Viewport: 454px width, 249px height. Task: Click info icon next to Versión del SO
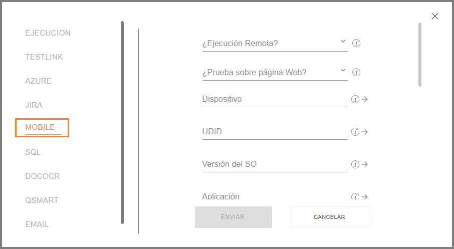pyautogui.click(x=355, y=164)
